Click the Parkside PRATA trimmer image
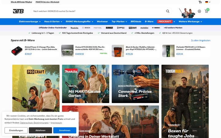Screen dimensions: 221x138 (x=168, y=51)
